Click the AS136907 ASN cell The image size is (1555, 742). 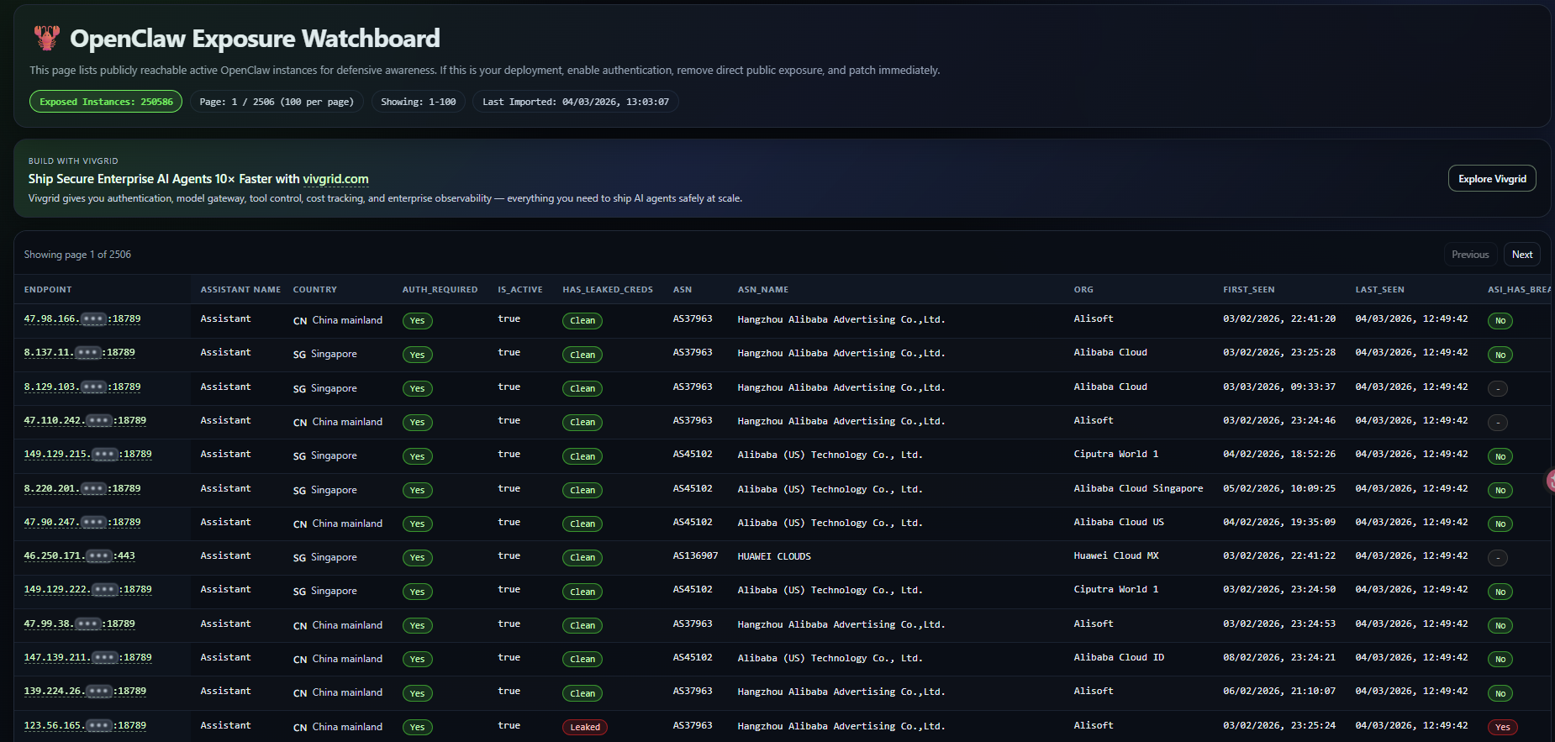click(x=695, y=555)
